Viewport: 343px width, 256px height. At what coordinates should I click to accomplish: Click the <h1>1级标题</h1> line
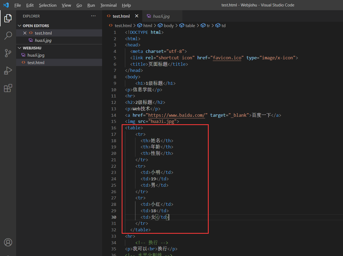point(156,83)
